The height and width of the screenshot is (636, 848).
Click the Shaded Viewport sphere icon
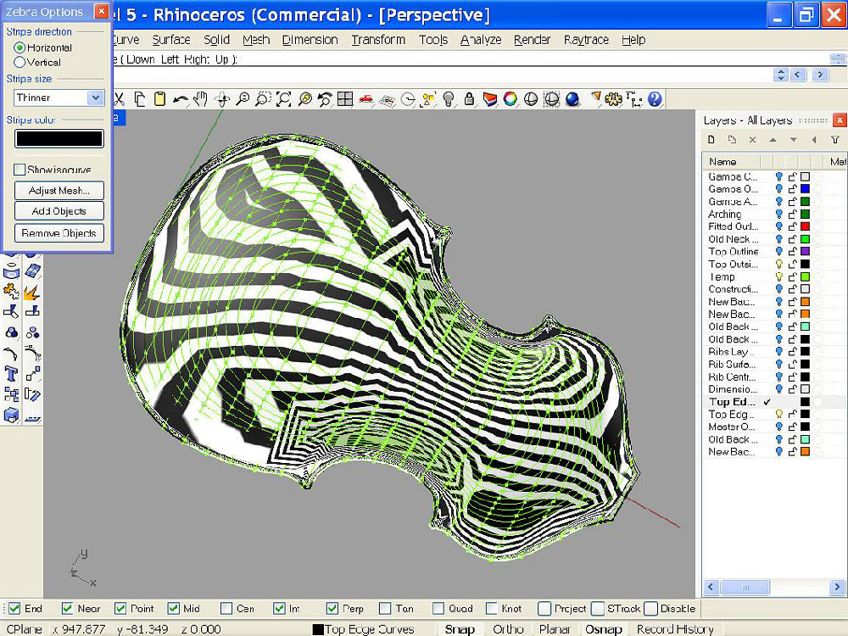pyautogui.click(x=531, y=99)
